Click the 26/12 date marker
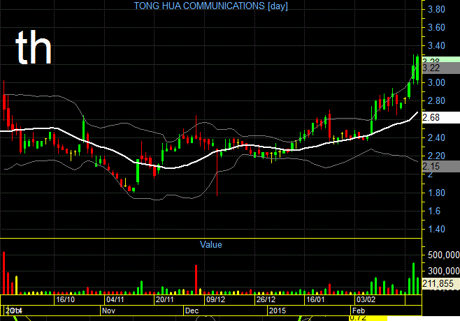This screenshot has height=321, width=460. pos(266,299)
